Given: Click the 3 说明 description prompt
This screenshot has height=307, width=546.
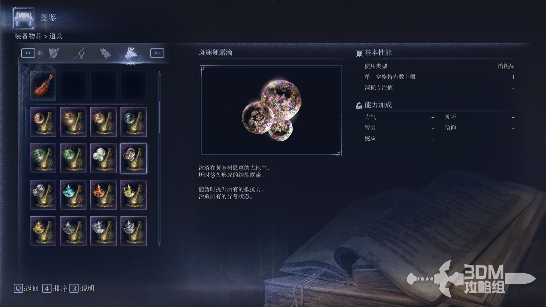Looking at the screenshot, I should click(82, 289).
